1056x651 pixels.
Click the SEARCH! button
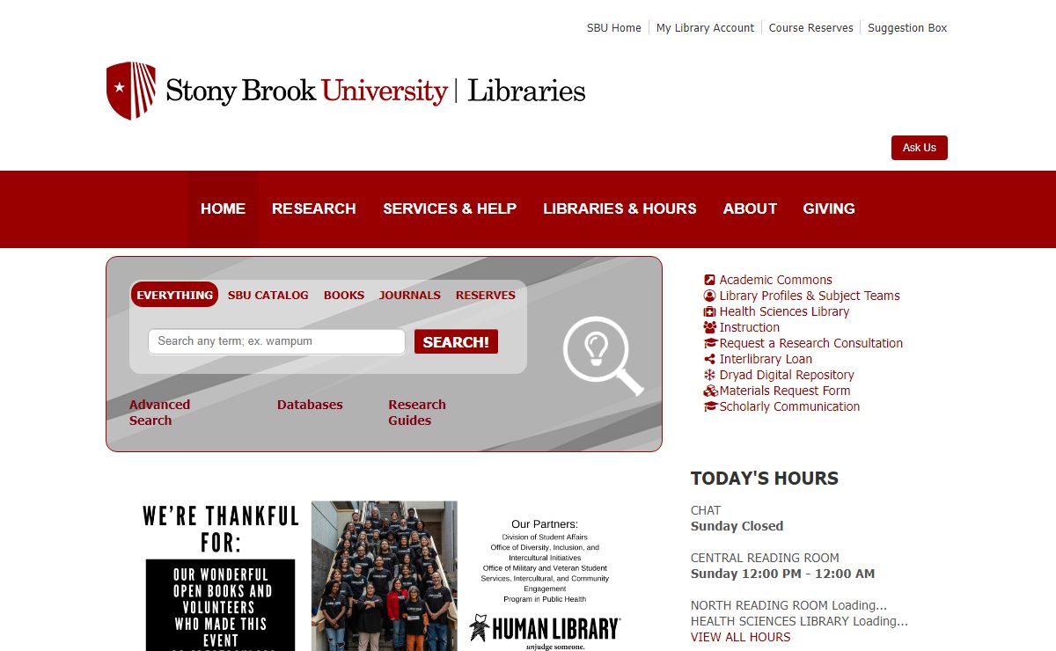click(456, 341)
